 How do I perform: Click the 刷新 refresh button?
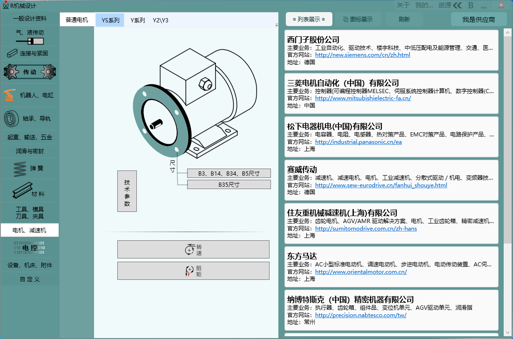[405, 19]
